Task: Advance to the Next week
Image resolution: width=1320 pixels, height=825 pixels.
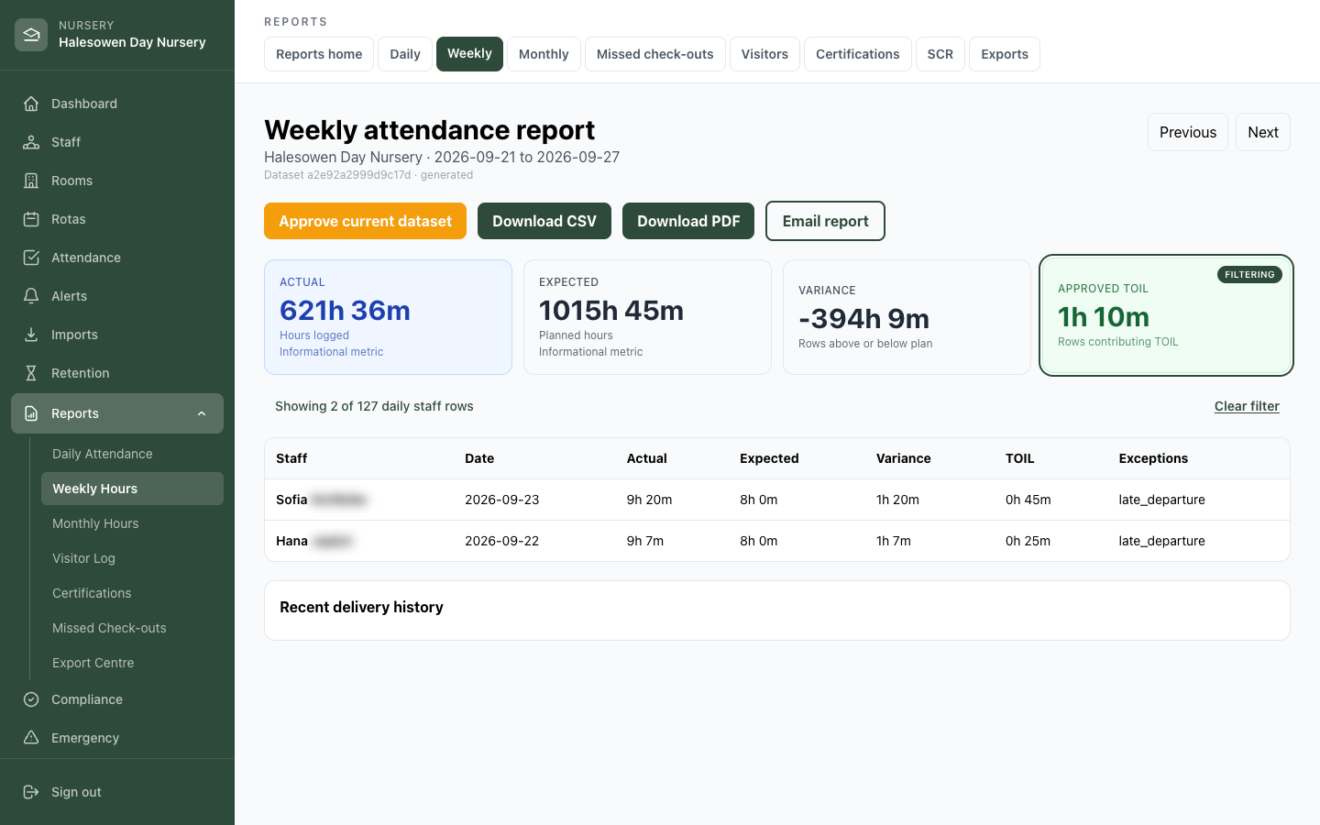Action: (1263, 132)
